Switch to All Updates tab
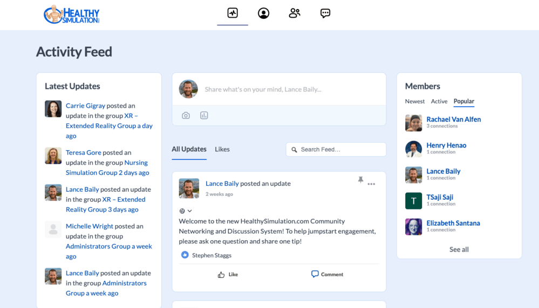This screenshot has height=308, width=539. click(189, 149)
